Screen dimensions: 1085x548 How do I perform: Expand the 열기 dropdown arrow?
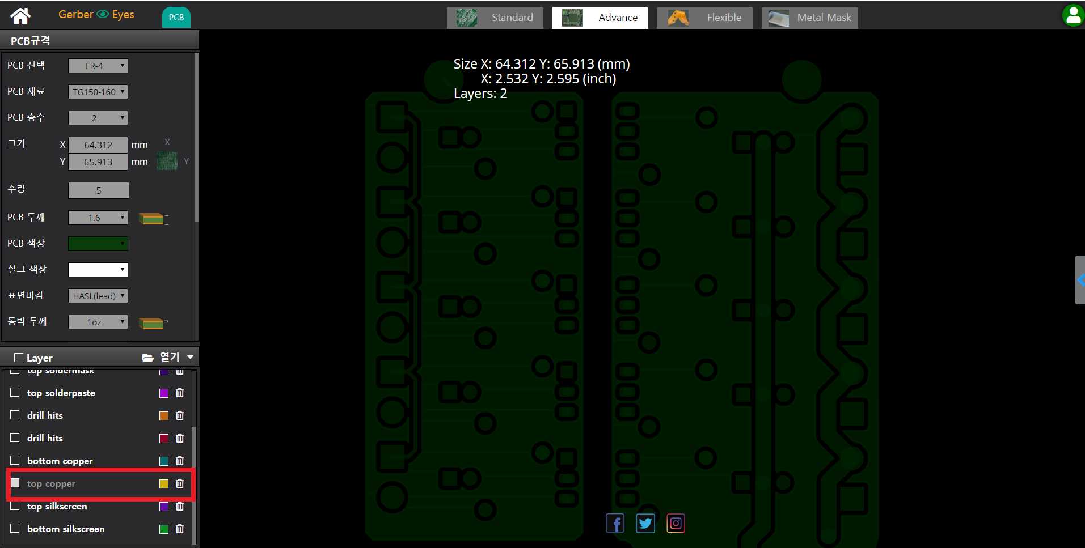pos(191,358)
